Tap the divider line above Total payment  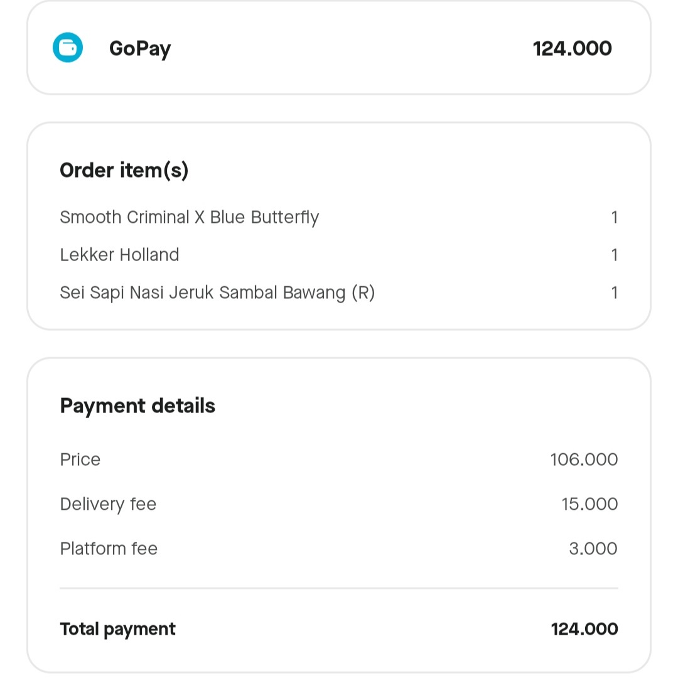[x=339, y=588]
